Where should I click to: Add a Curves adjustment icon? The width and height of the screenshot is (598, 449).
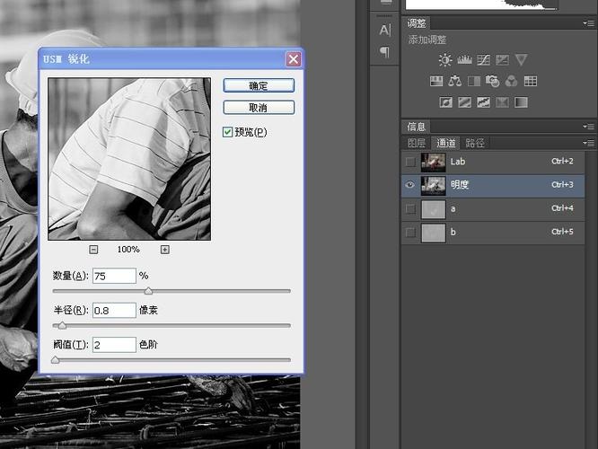tap(483, 60)
